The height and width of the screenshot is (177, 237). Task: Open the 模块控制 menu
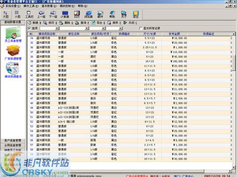(67, 6)
